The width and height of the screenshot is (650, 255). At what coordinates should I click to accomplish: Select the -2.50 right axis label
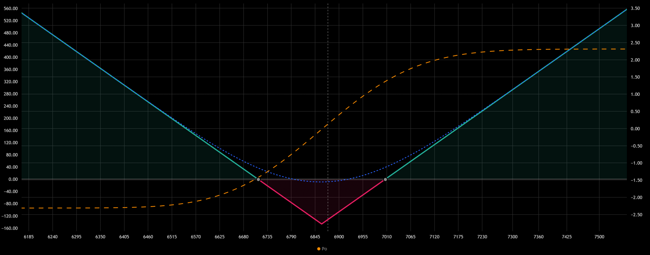pyautogui.click(x=634, y=215)
